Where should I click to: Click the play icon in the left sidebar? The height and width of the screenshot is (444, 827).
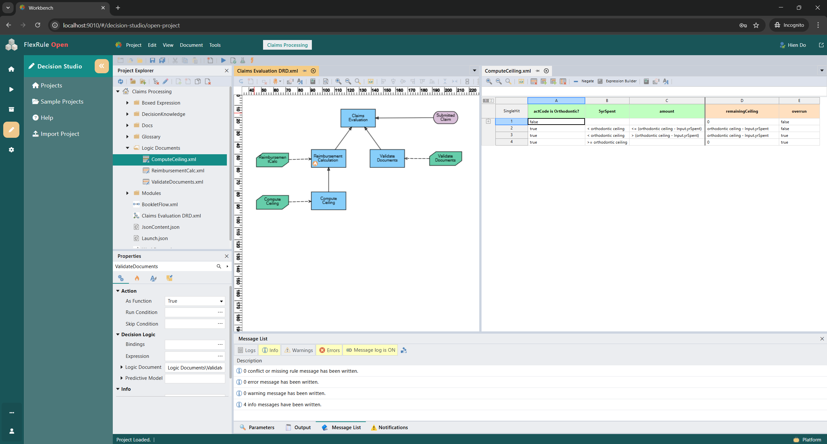click(11, 89)
